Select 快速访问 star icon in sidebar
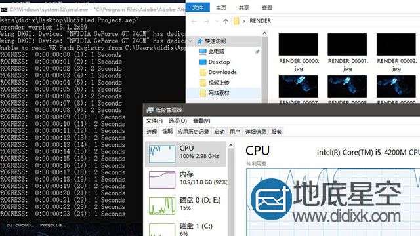The height and width of the screenshot is (236, 420). tap(199, 41)
